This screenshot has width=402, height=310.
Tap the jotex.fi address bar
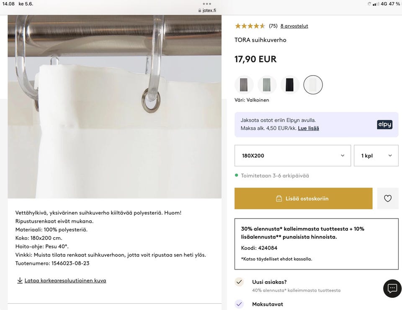207,10
